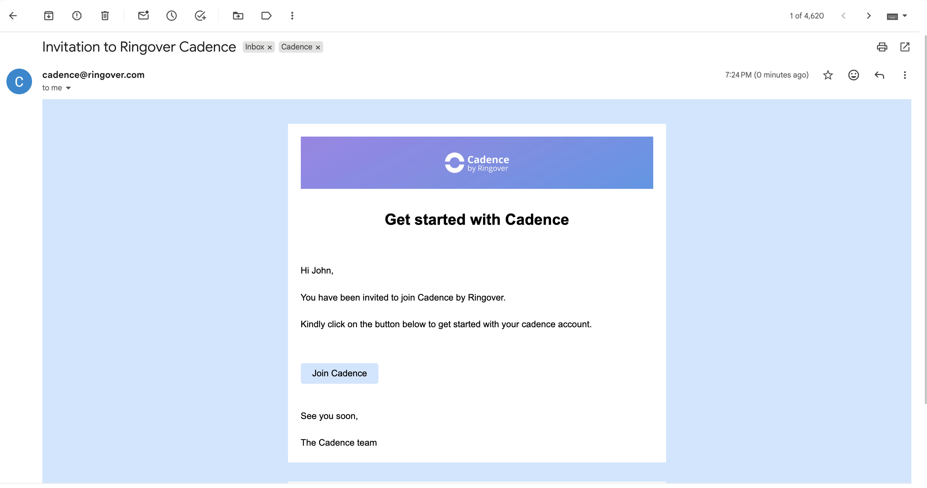Open the Labels icon menu

[x=266, y=16]
